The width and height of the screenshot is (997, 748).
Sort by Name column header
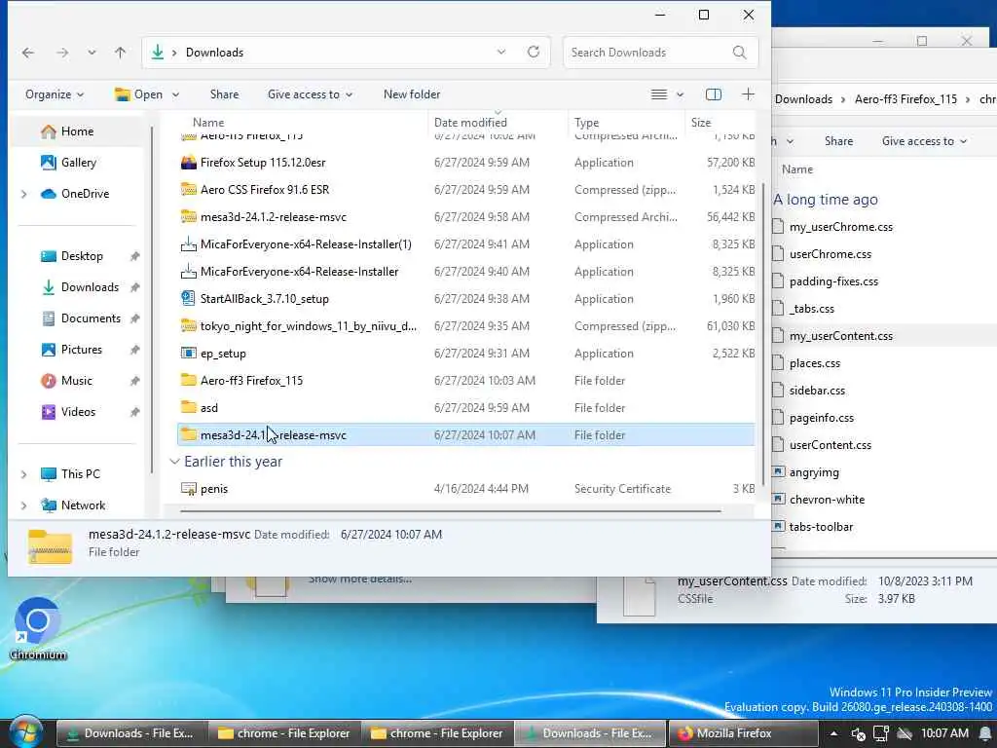point(208,123)
